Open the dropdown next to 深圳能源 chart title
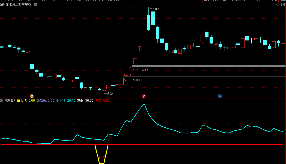 coord(35,4)
